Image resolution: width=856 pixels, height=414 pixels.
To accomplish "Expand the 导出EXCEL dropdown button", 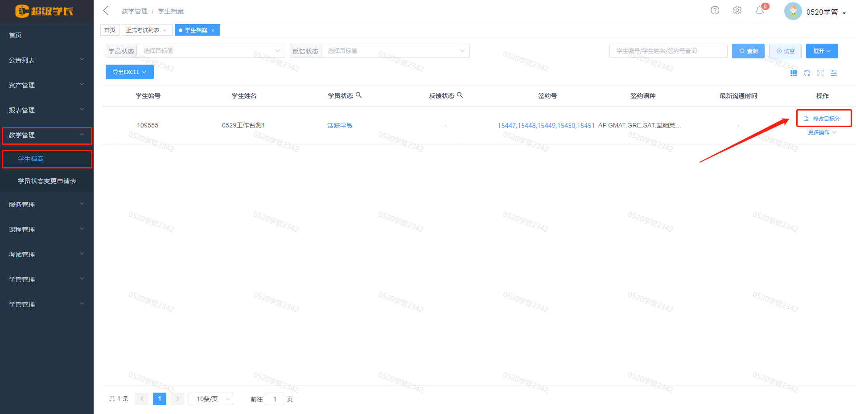I will click(x=129, y=72).
